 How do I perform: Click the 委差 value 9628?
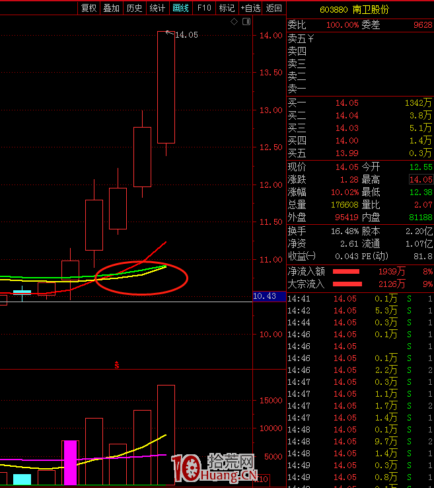423,25
